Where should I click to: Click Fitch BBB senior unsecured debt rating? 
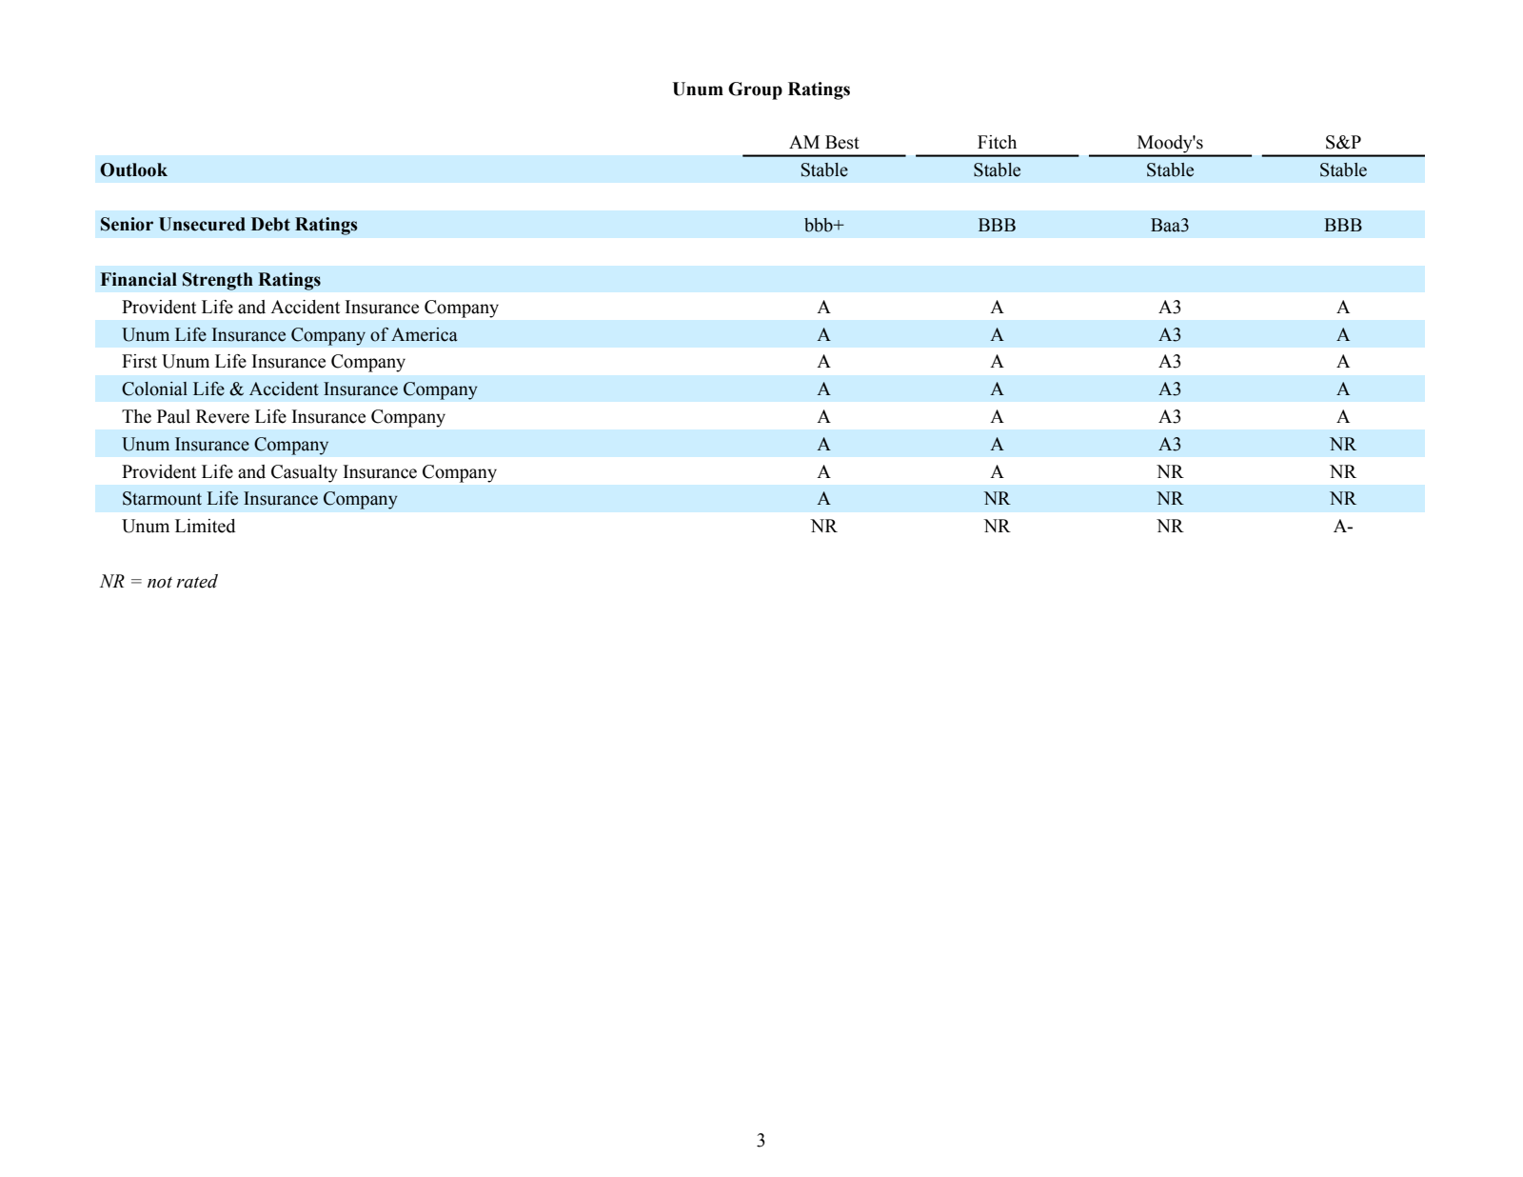(997, 225)
